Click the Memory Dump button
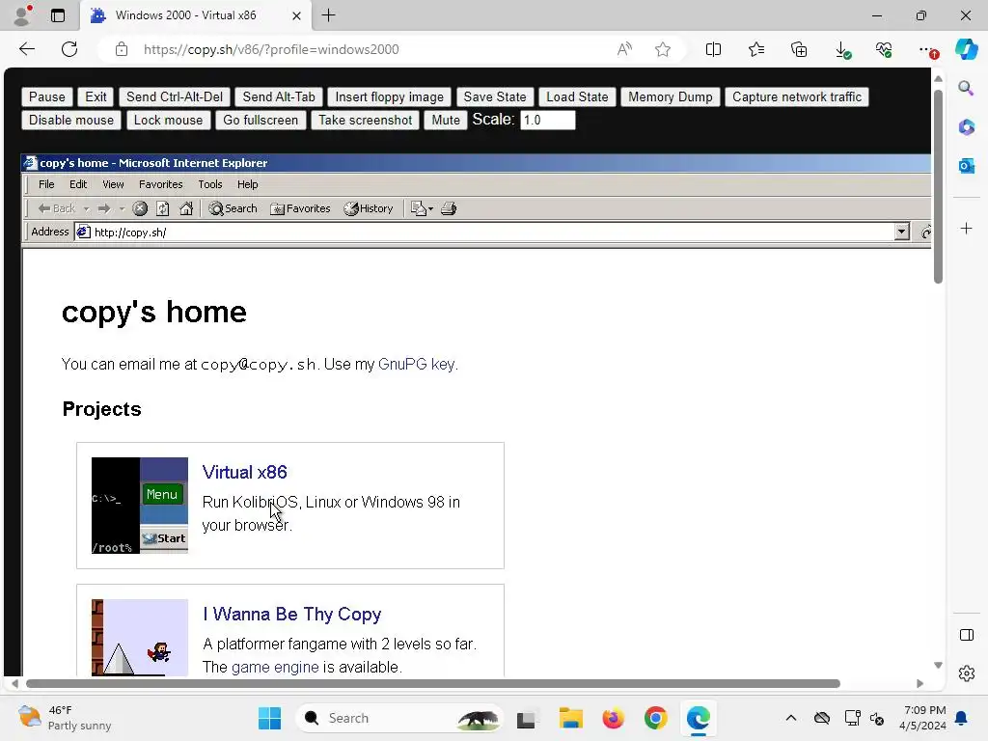Image resolution: width=988 pixels, height=741 pixels. pos(671,97)
